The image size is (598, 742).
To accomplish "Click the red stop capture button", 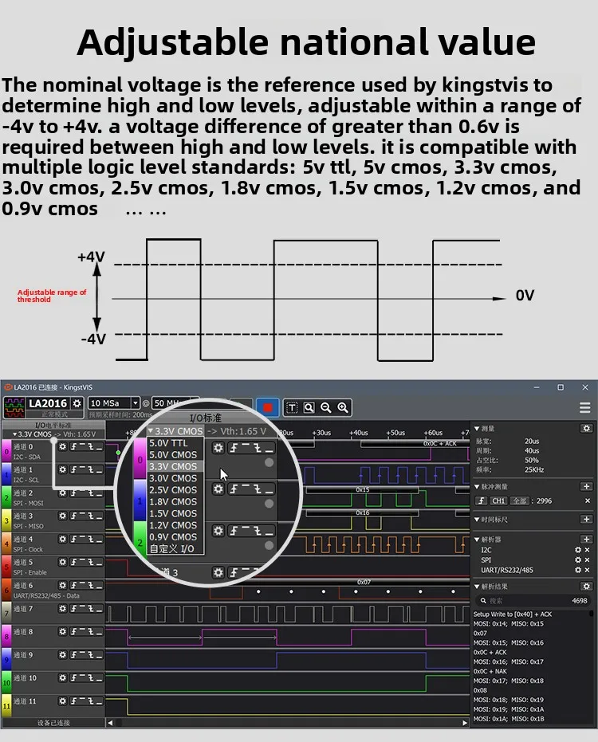I will 268,407.
